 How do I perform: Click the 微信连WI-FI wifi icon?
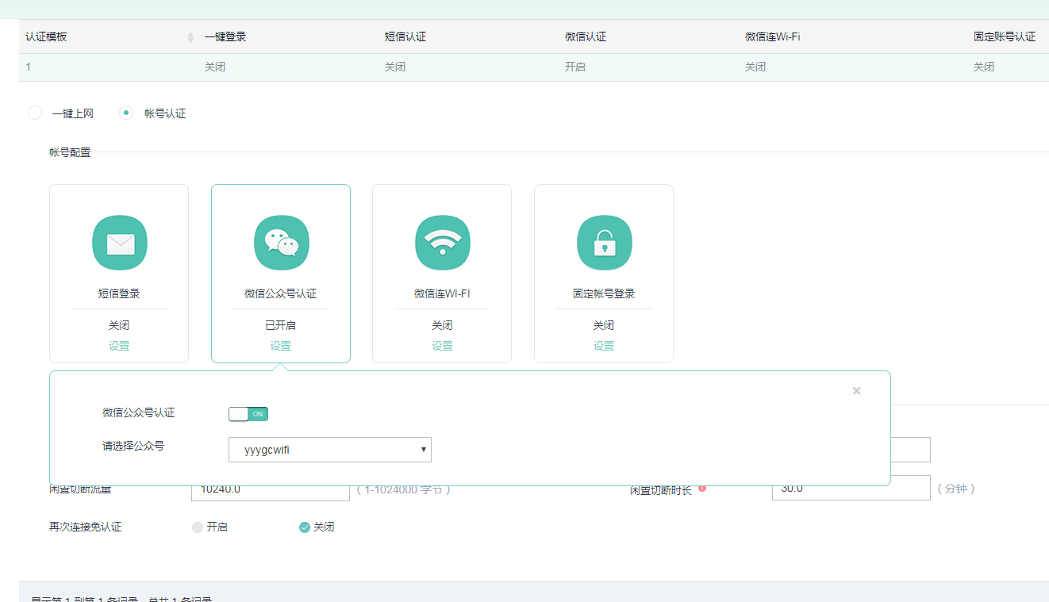click(x=442, y=242)
